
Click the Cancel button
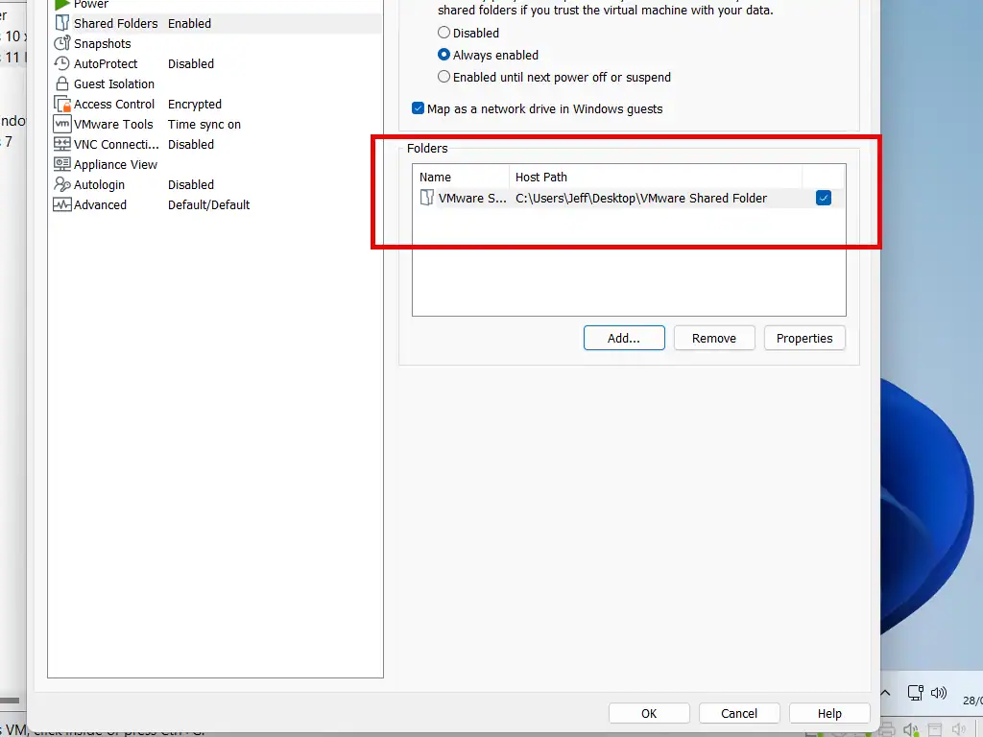[x=739, y=713]
